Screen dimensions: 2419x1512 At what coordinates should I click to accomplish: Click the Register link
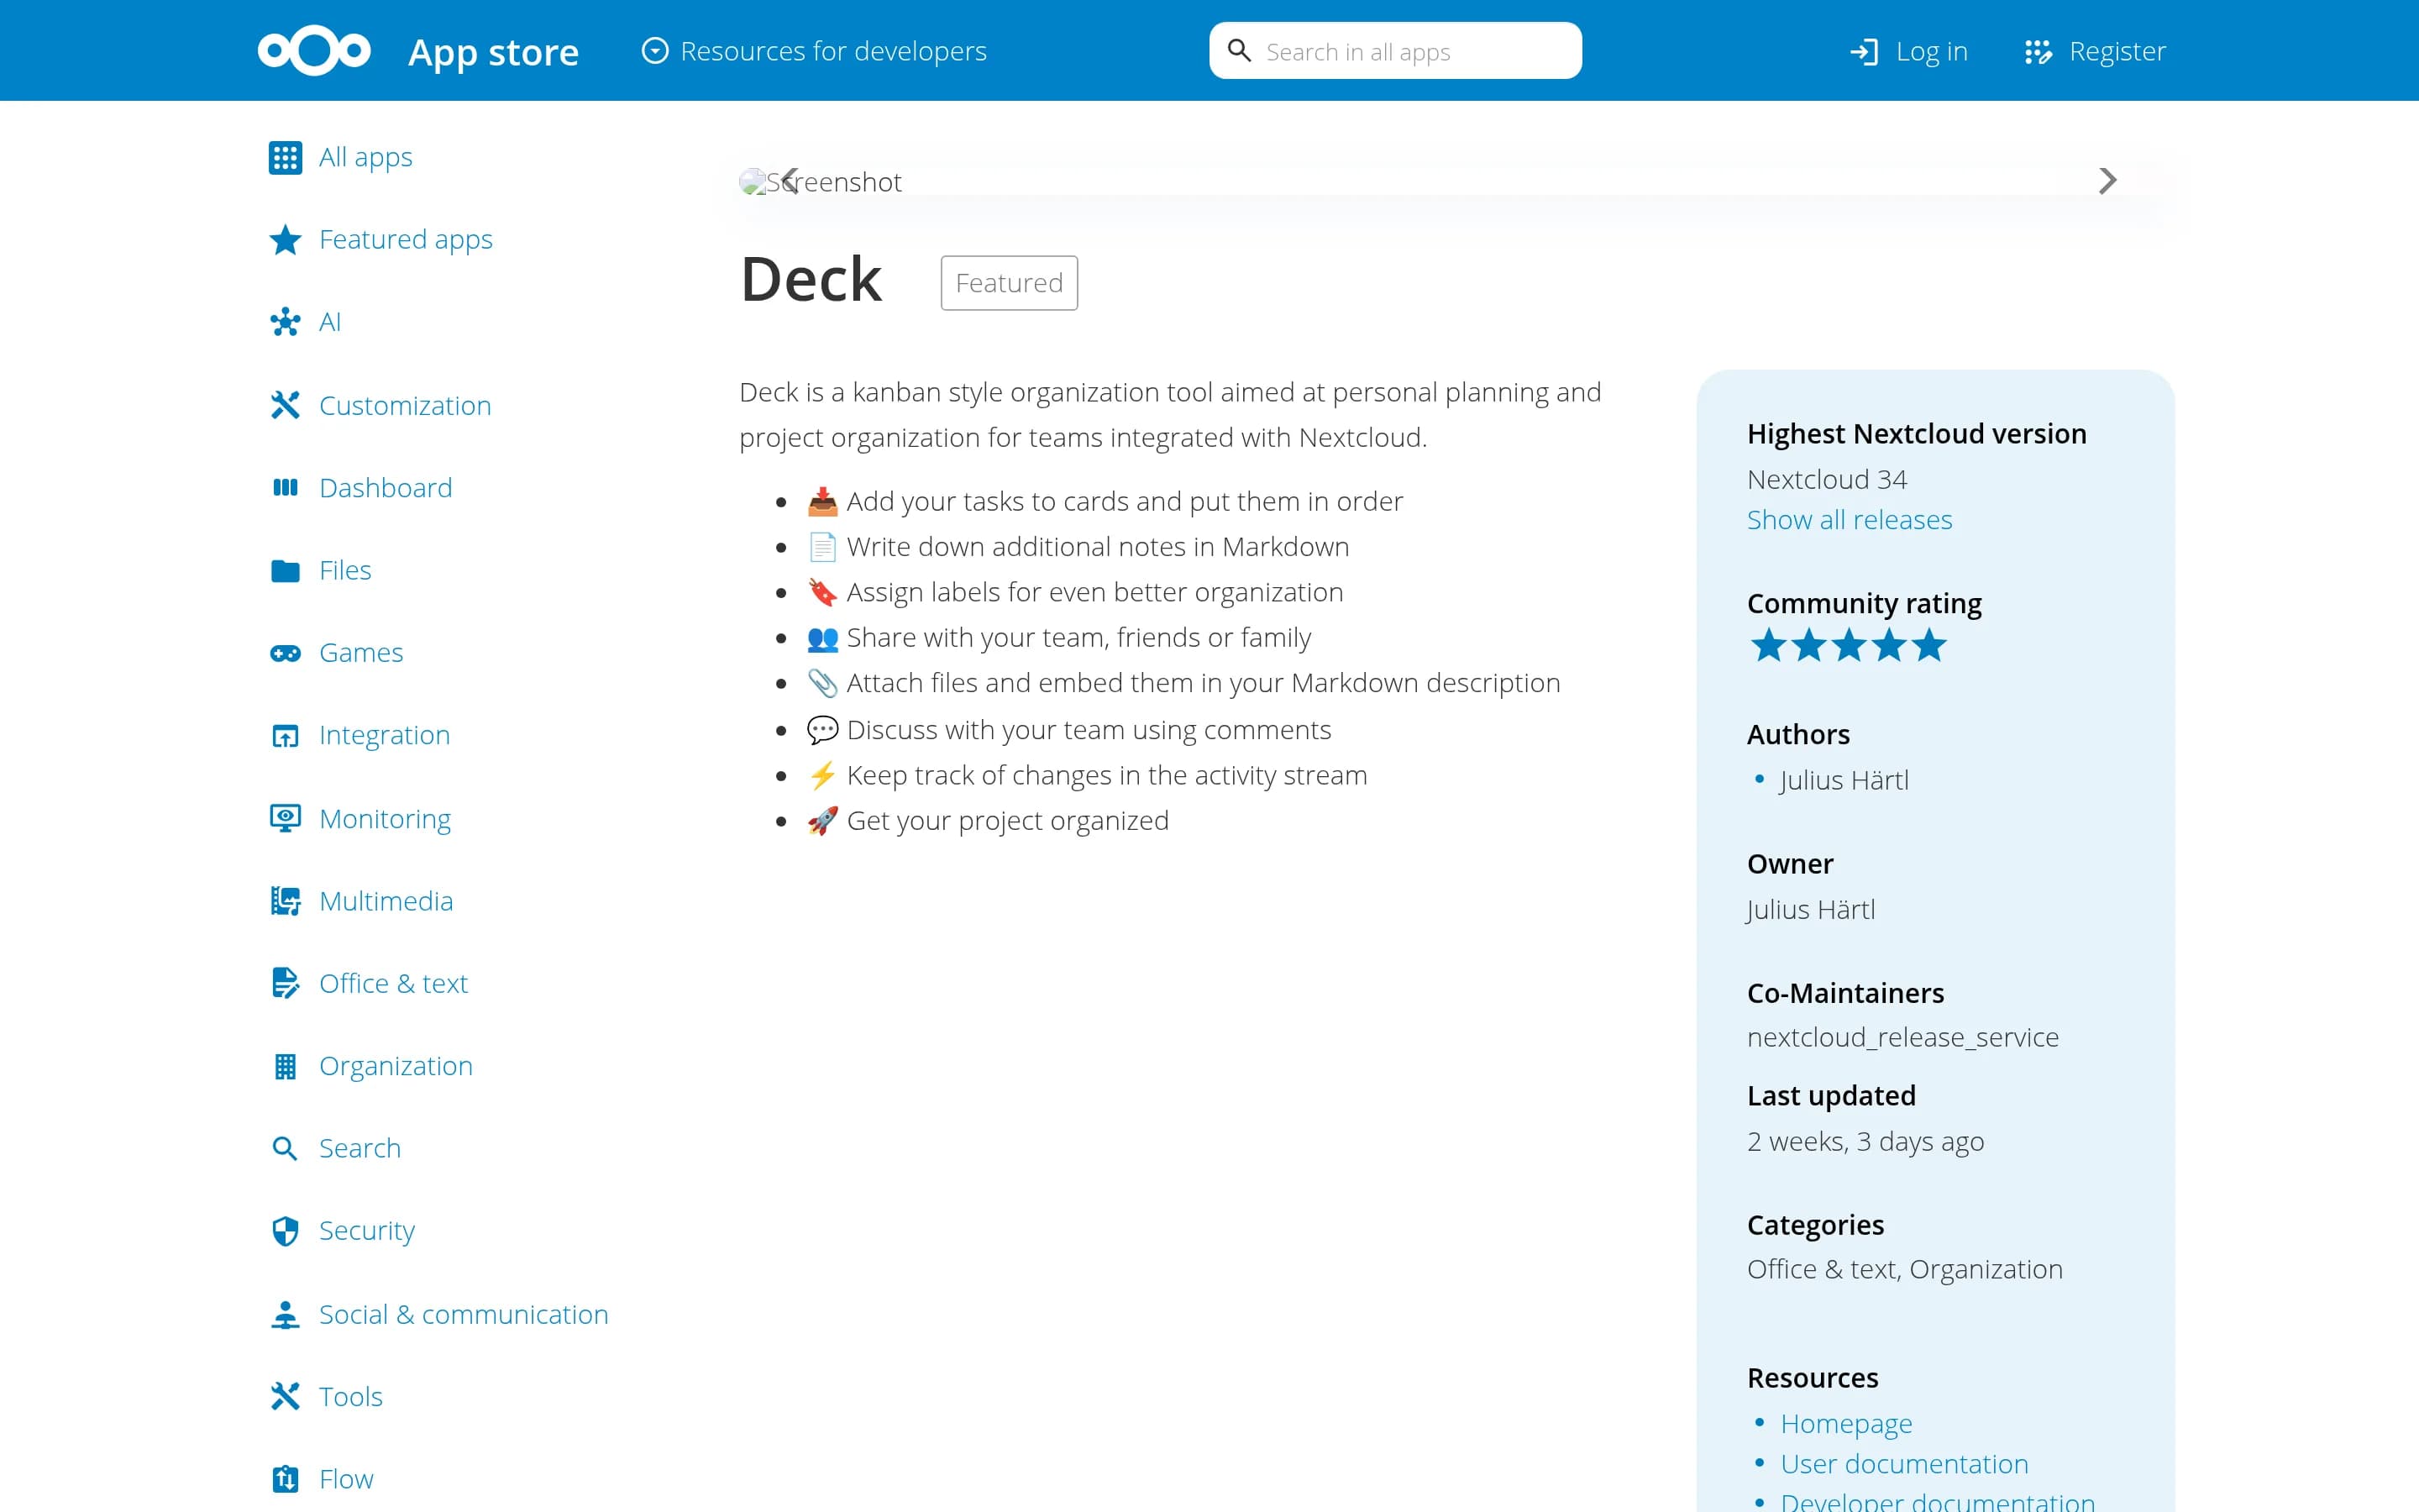(2117, 51)
